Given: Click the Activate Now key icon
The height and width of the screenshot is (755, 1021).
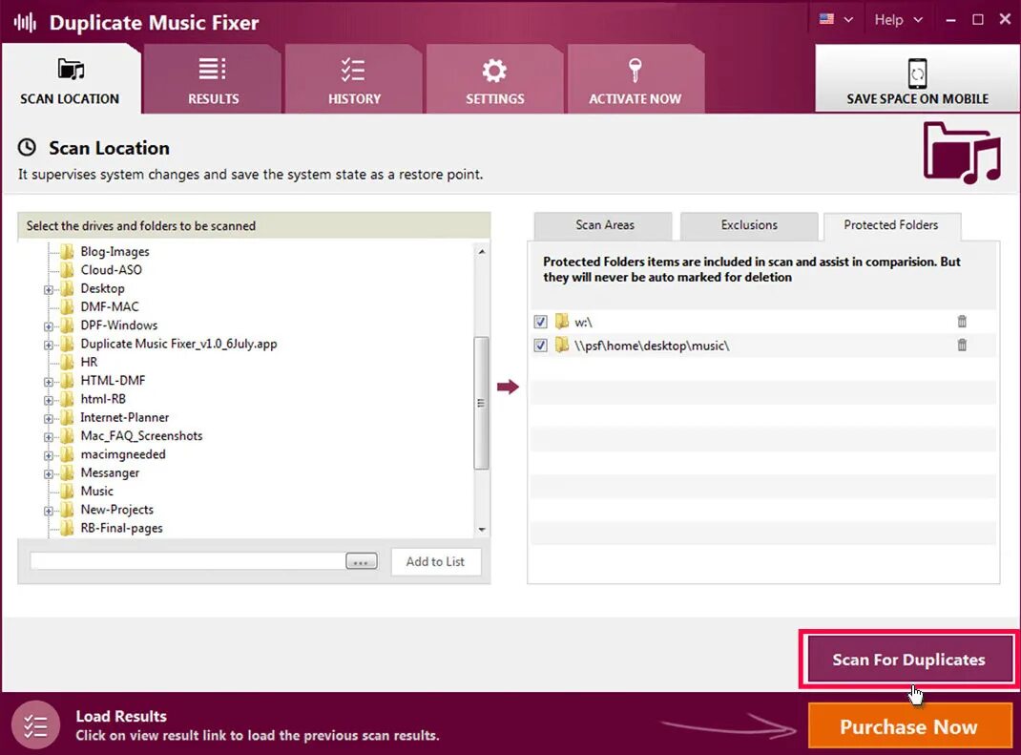Looking at the screenshot, I should 635,71.
